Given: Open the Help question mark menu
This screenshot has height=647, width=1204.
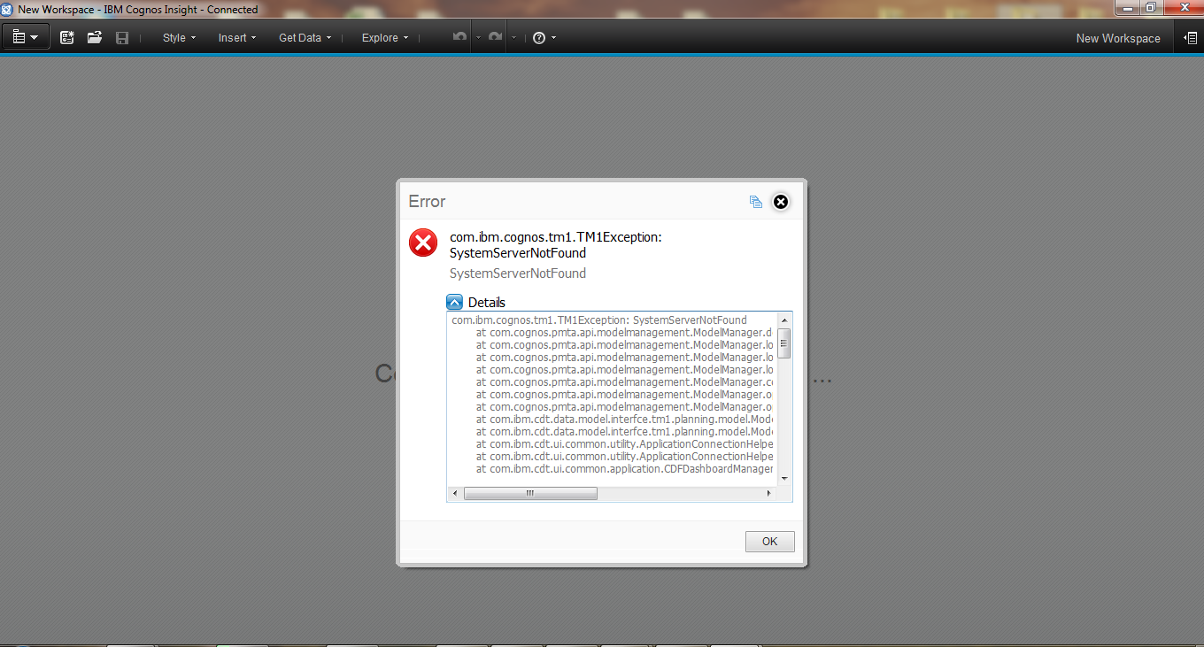Looking at the screenshot, I should tap(544, 38).
